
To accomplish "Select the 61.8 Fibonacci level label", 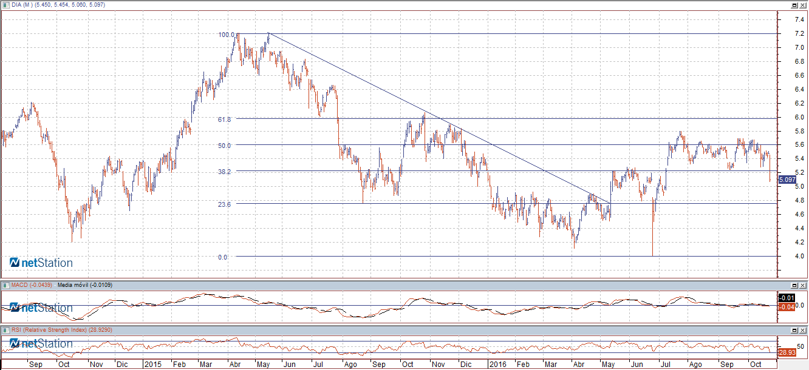I will 224,119.
